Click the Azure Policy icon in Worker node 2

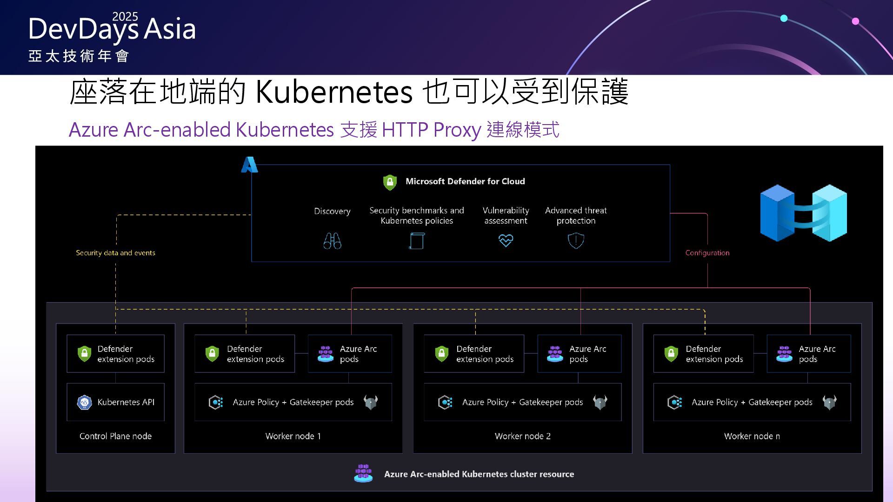pos(445,402)
